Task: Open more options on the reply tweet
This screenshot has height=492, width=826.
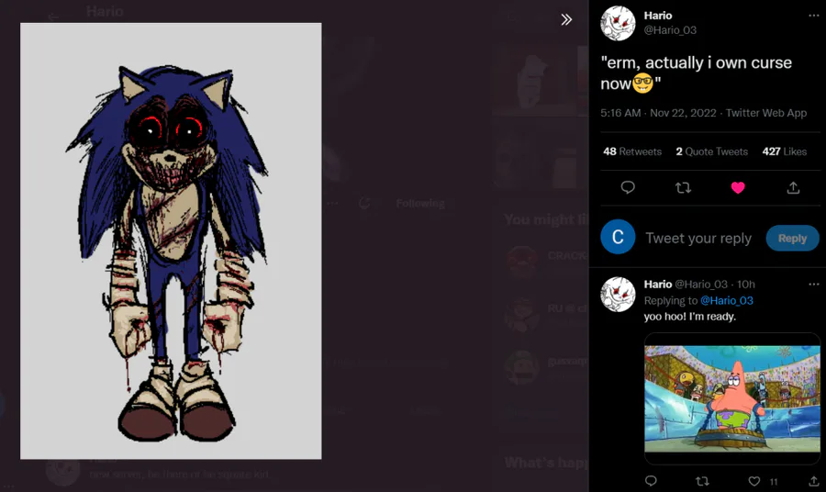Action: 813,285
